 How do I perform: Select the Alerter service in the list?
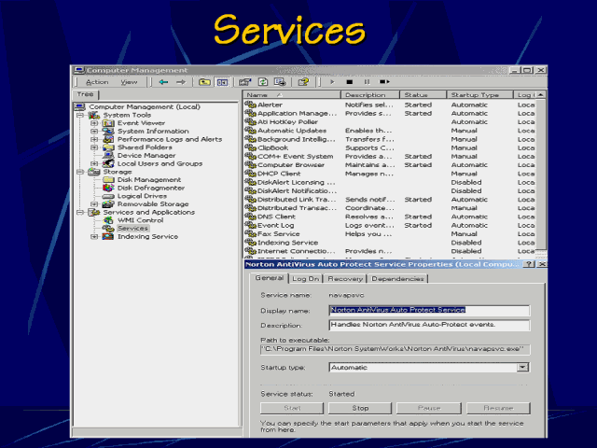click(269, 105)
